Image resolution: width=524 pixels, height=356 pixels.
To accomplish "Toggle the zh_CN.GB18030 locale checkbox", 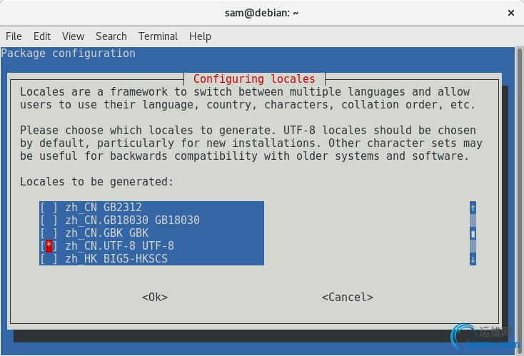I will 49,220.
